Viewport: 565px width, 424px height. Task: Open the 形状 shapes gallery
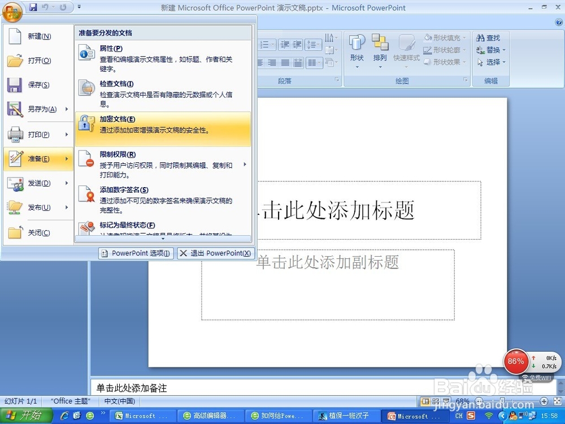[357, 51]
